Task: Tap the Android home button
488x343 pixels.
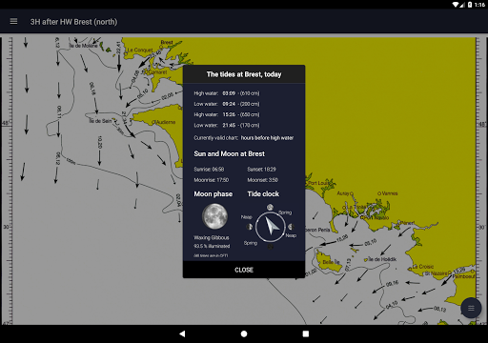Action: pyautogui.click(x=244, y=333)
